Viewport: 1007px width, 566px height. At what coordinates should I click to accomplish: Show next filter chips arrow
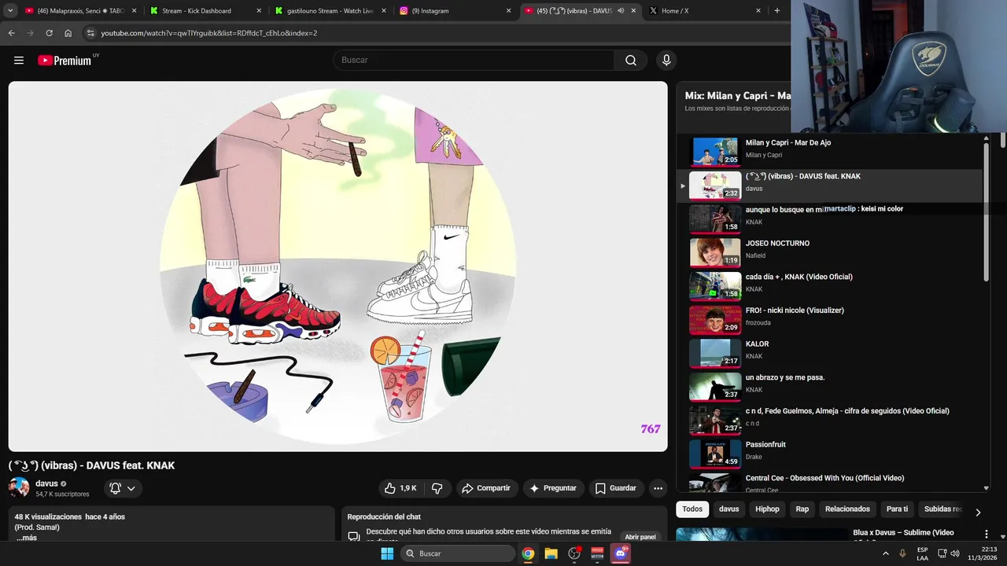pyautogui.click(x=978, y=513)
